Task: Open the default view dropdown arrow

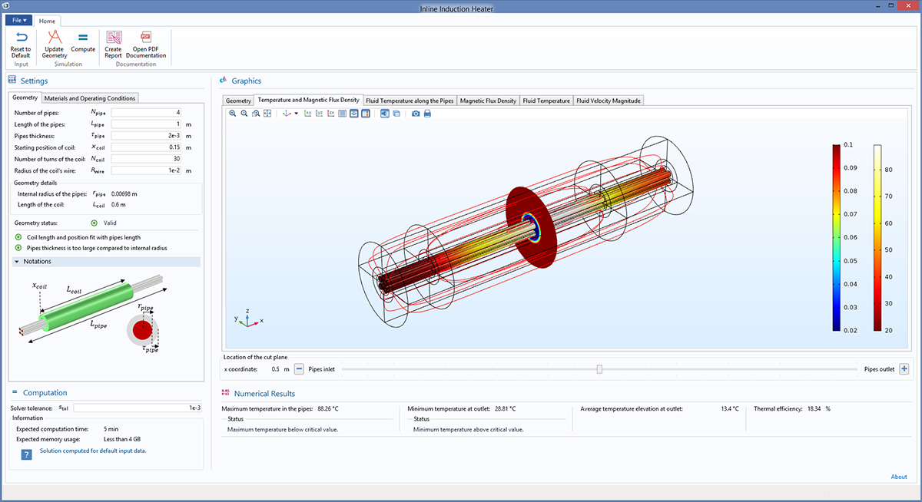Action: pyautogui.click(x=297, y=114)
